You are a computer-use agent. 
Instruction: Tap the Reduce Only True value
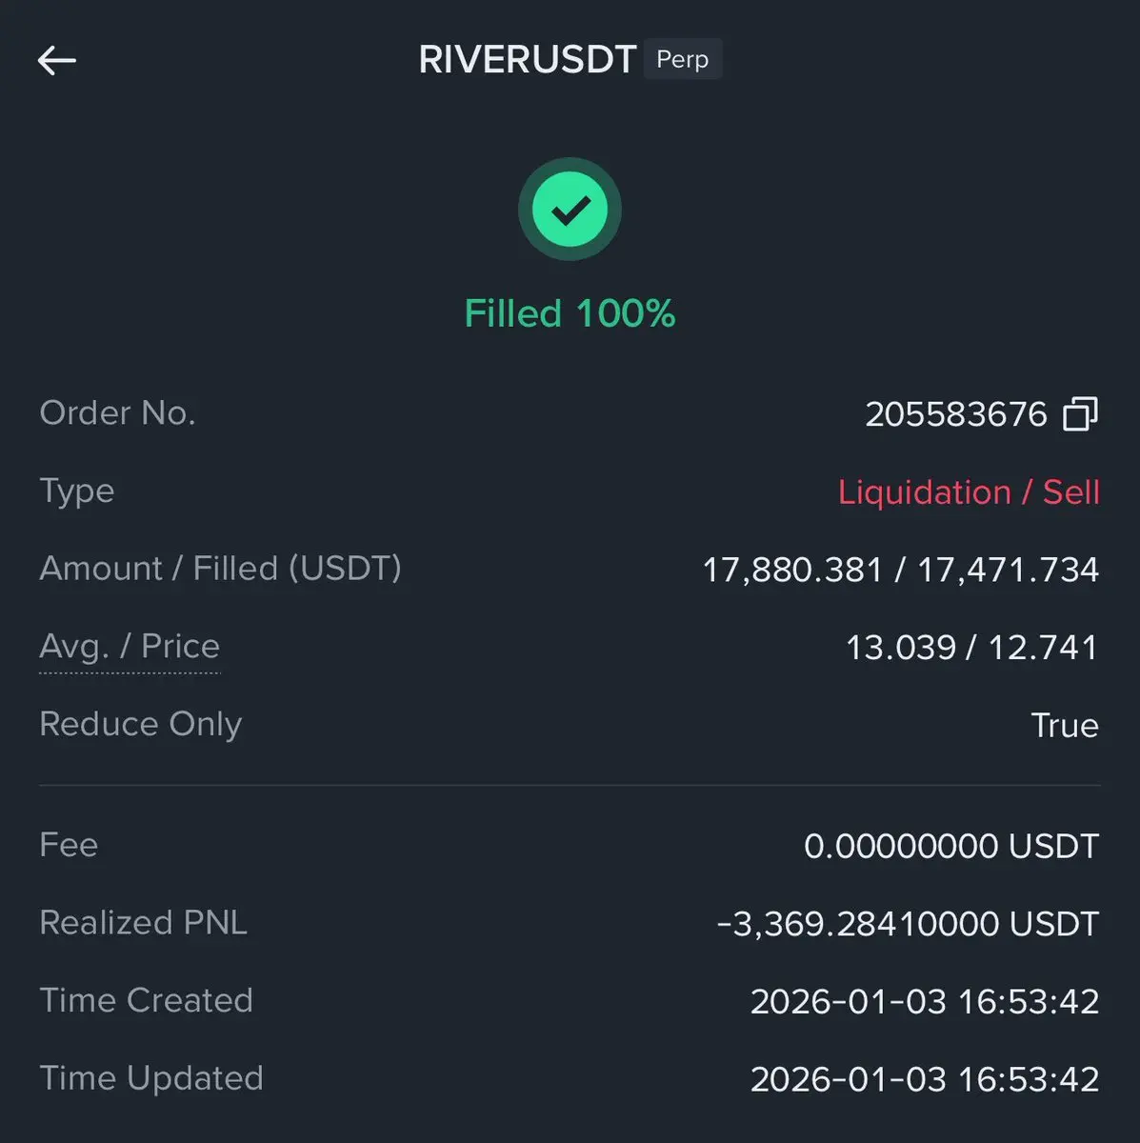[1065, 726]
